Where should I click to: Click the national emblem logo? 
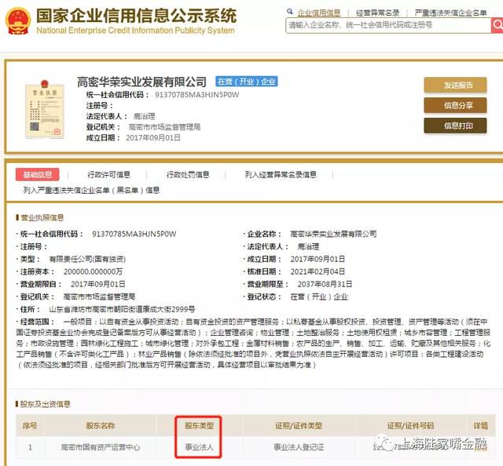coord(18,20)
